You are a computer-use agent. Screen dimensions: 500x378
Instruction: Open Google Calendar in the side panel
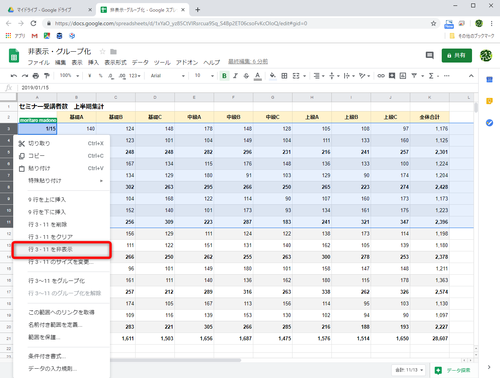coord(490,80)
